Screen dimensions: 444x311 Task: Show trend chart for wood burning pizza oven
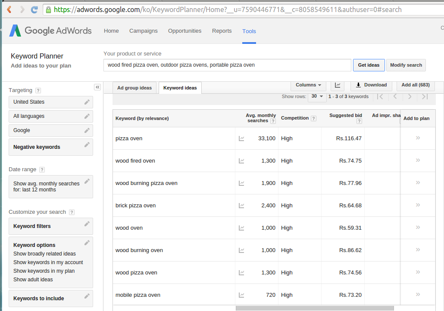point(241,183)
